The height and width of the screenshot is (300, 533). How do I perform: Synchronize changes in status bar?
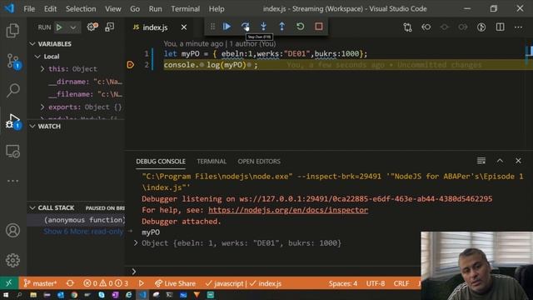click(x=70, y=283)
